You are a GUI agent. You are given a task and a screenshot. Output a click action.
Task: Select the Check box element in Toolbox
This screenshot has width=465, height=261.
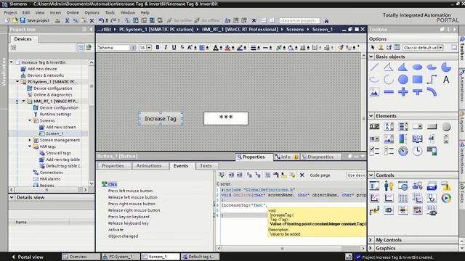pyautogui.click(x=374, y=151)
